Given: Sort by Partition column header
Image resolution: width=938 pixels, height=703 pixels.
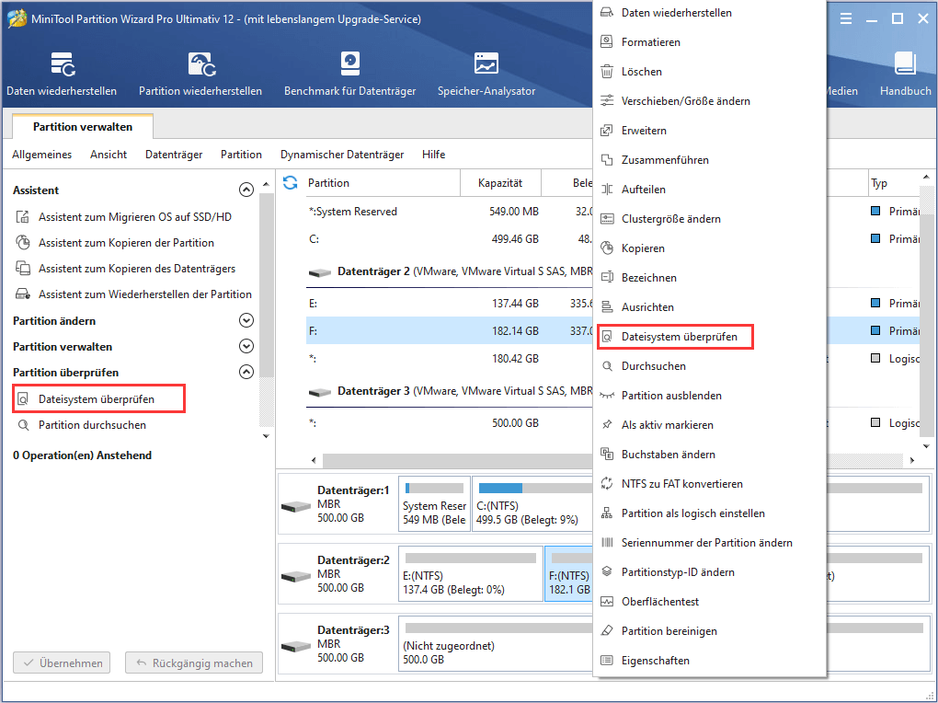Looking at the screenshot, I should click(x=381, y=182).
